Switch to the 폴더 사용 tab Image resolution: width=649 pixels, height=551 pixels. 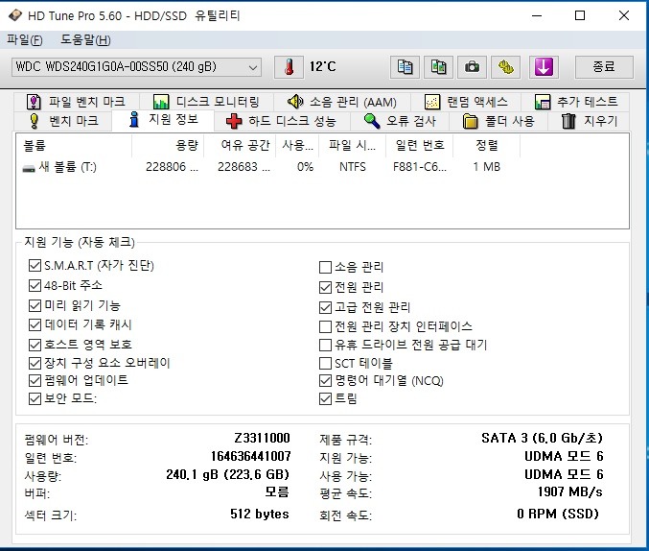tap(498, 121)
